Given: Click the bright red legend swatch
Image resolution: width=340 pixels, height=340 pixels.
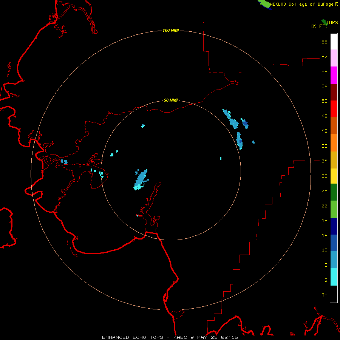Looking at the screenshot, I should pos(334,109).
